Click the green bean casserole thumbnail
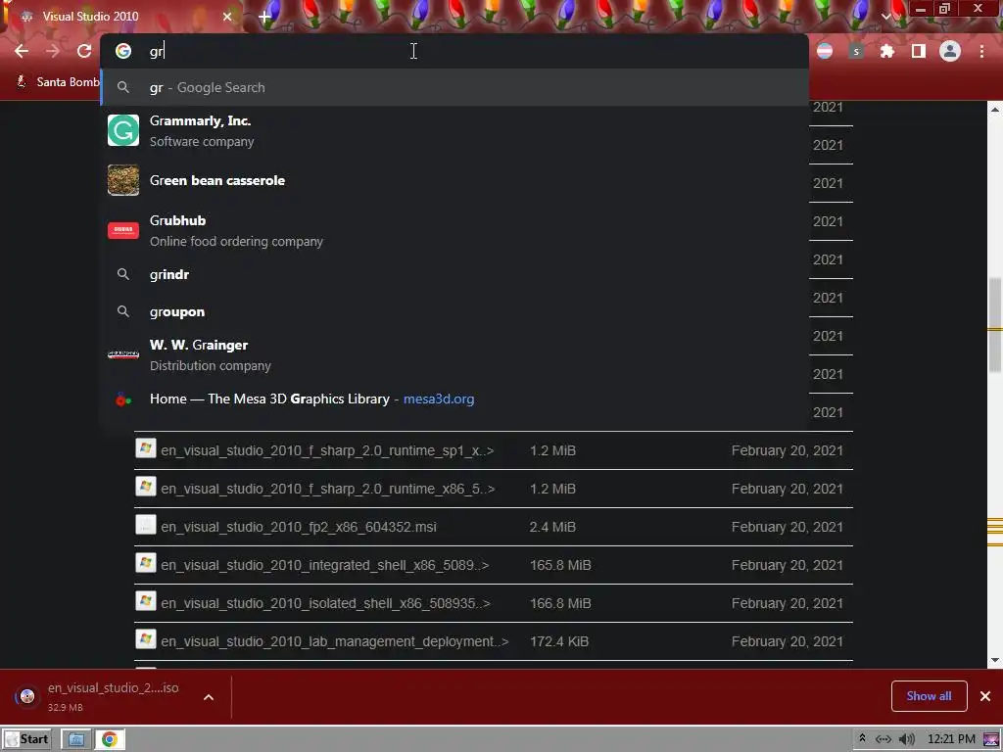Screen dimensions: 1003x752 [x=122, y=180]
